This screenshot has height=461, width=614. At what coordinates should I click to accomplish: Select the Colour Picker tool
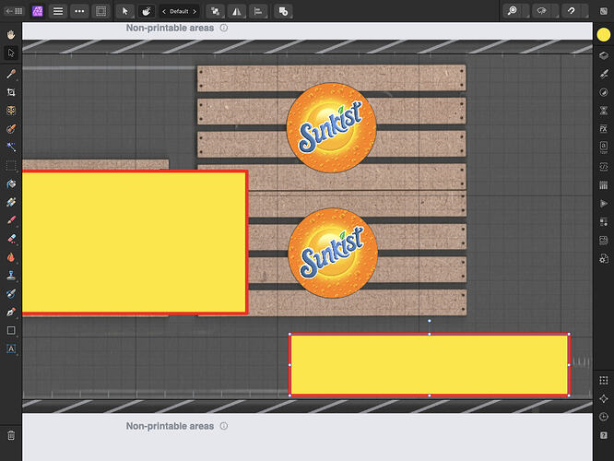tap(11, 74)
